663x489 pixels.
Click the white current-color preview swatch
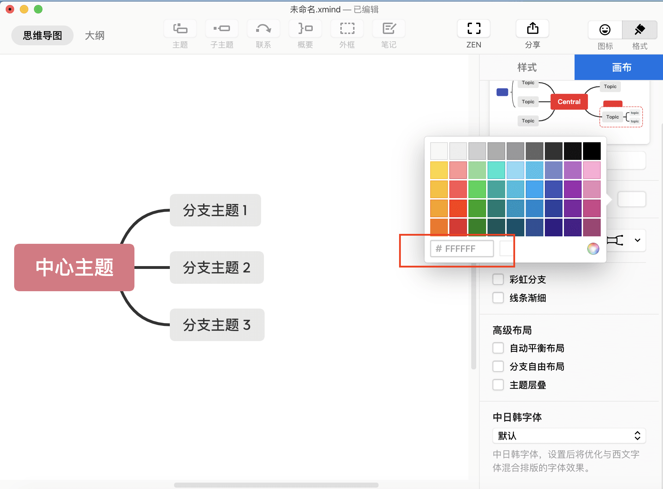click(x=507, y=248)
